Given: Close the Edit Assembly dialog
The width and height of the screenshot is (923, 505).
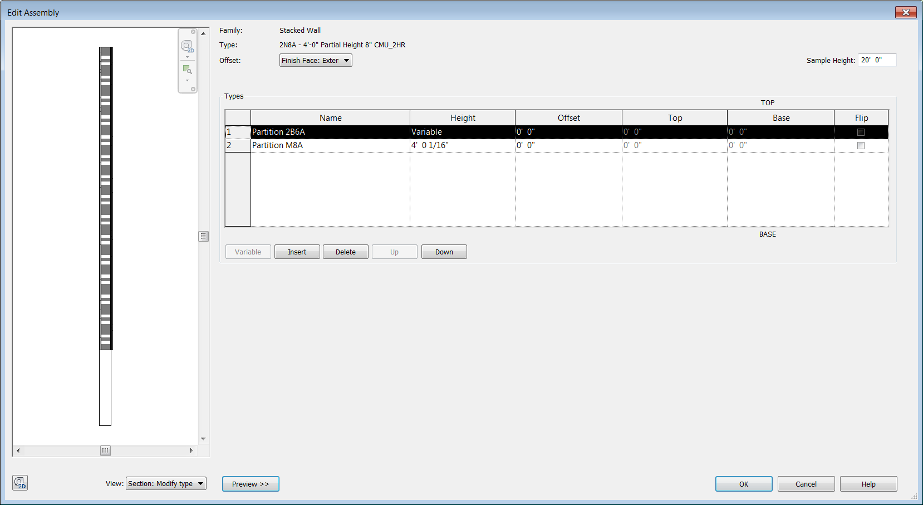Looking at the screenshot, I should [906, 12].
